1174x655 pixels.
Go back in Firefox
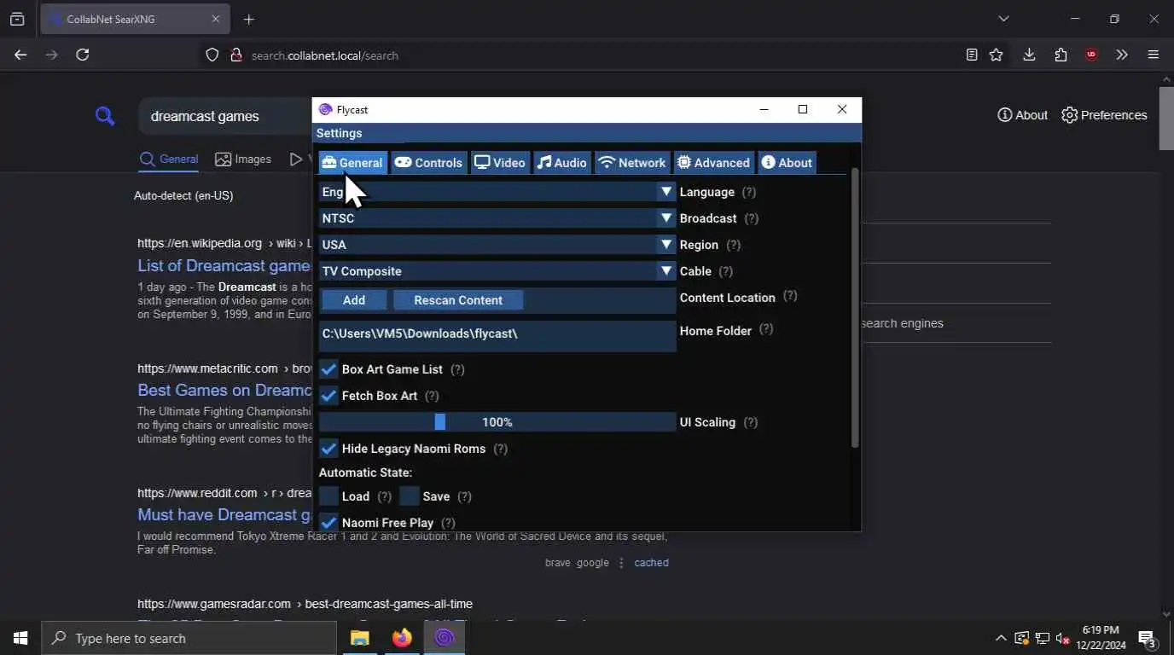pos(20,55)
